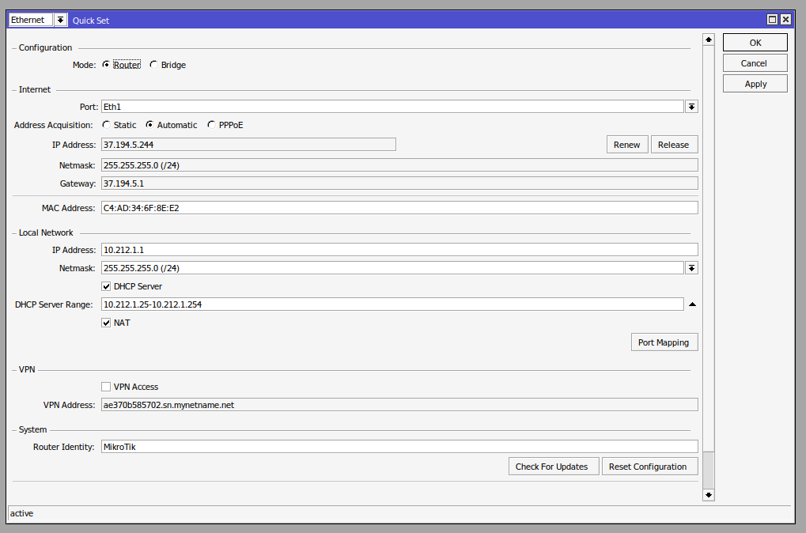Choose PPPoE address acquisition

211,125
